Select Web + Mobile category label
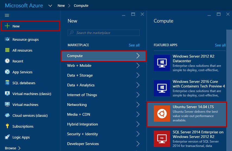Image resolution: width=232 pixels, height=151 pixels. point(79,65)
